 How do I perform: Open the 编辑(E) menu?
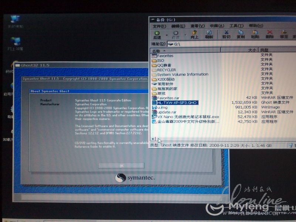pos(178,26)
